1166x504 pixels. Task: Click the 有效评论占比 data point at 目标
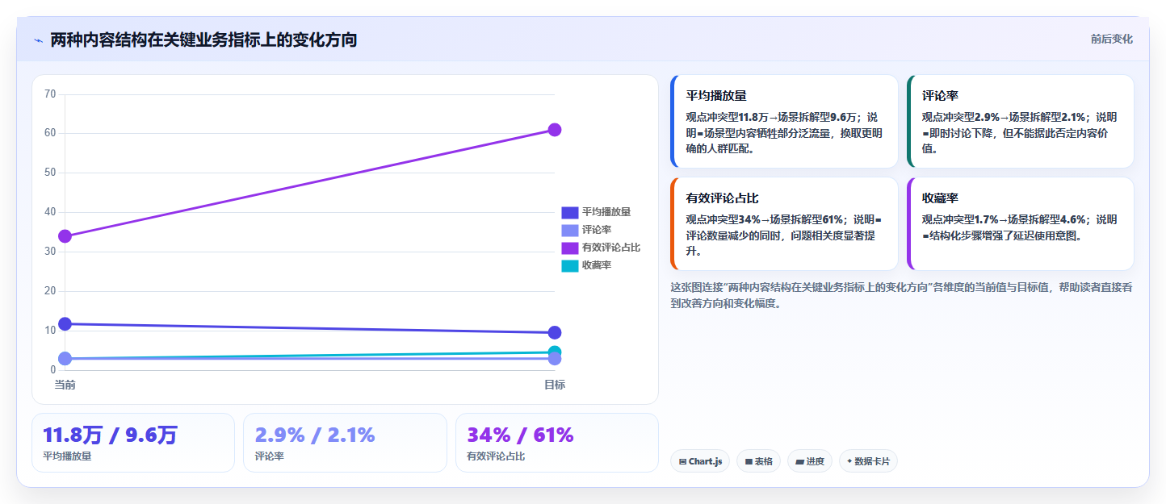pos(555,130)
